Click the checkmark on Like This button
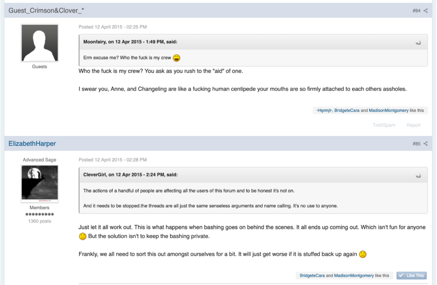 [401, 275]
